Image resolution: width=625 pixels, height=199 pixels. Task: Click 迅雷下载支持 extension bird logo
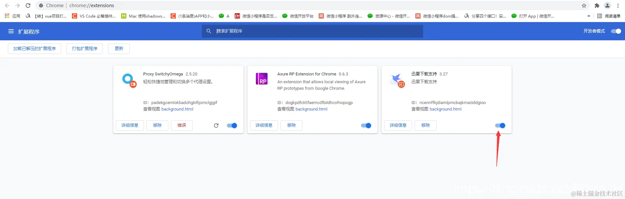click(397, 80)
